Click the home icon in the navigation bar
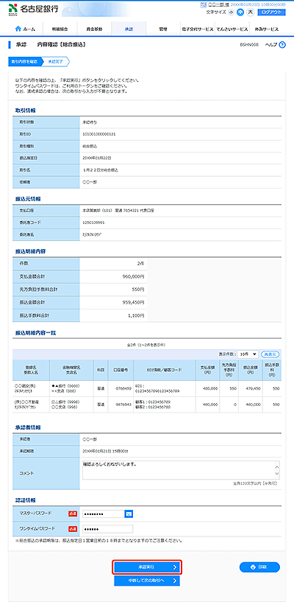 pyautogui.click(x=18, y=29)
